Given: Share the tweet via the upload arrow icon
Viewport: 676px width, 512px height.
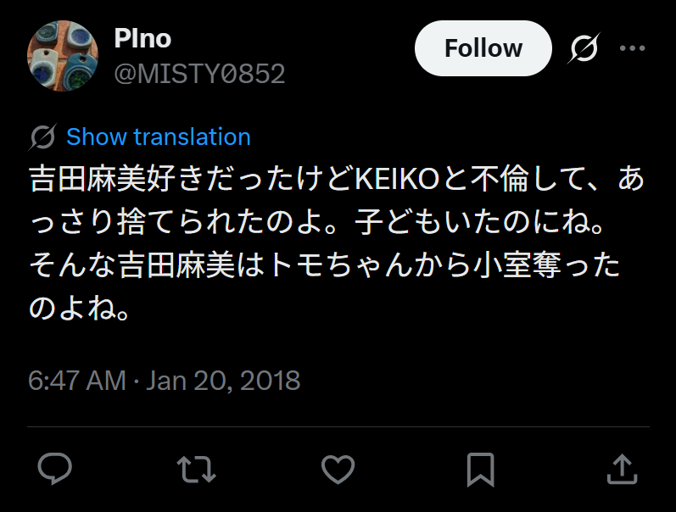Looking at the screenshot, I should pos(622,468).
